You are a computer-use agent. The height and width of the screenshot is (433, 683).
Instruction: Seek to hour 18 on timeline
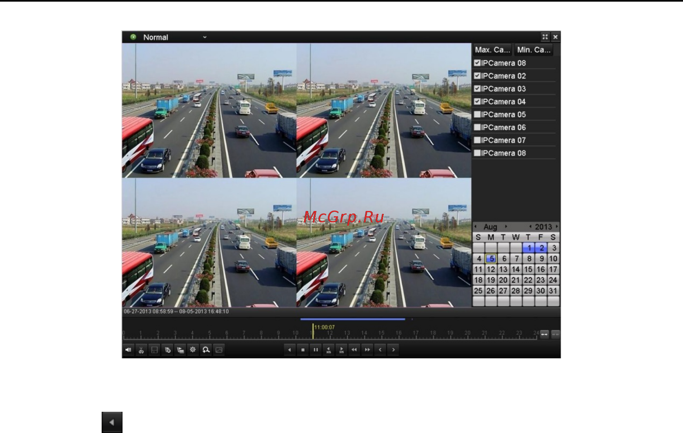(x=433, y=333)
